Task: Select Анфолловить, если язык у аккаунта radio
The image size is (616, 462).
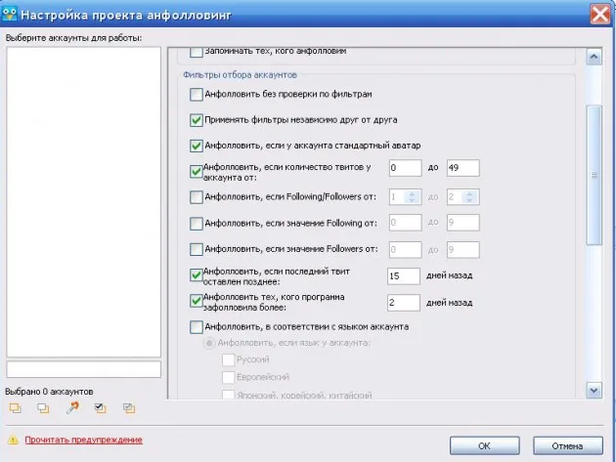Action: (209, 343)
